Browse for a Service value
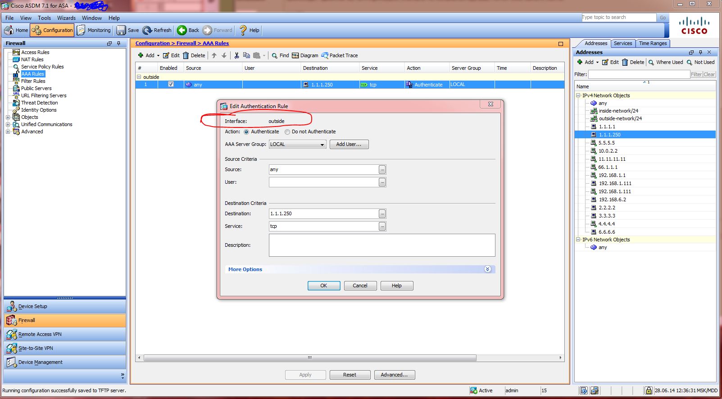Image resolution: width=722 pixels, height=399 pixels. (382, 227)
